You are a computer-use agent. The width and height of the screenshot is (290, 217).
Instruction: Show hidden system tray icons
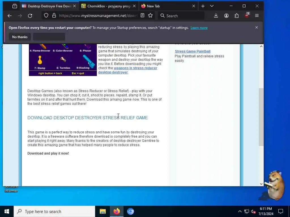click(240, 211)
